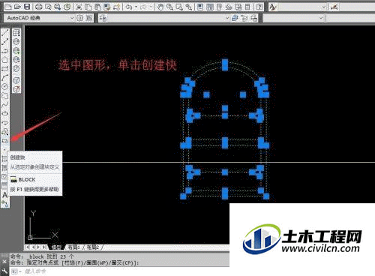Open Tool Palettes window icon

point(219,7)
